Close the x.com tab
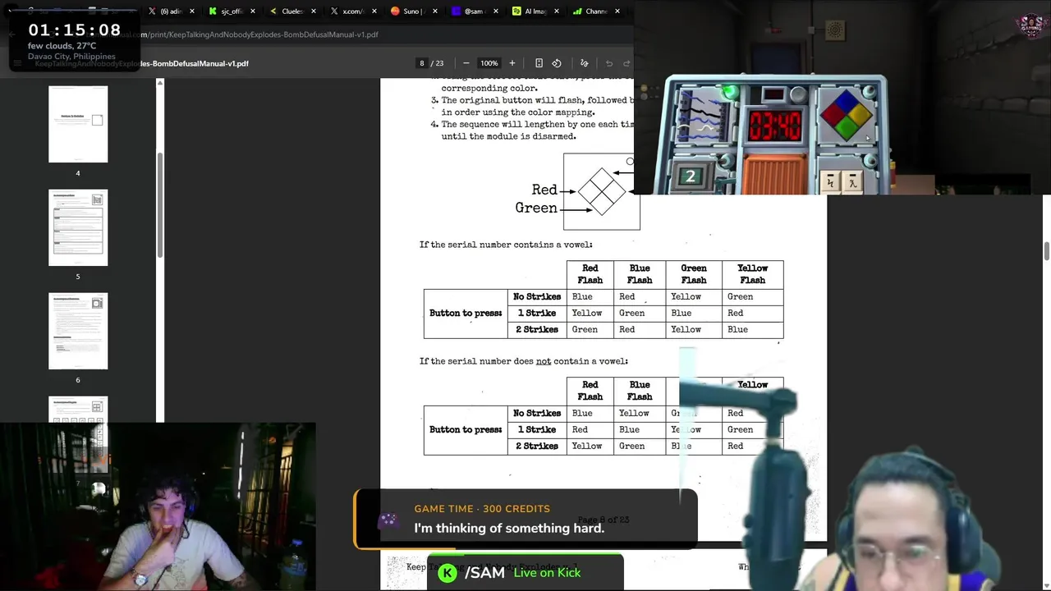Viewport: 1051px width, 591px height. 374,11
